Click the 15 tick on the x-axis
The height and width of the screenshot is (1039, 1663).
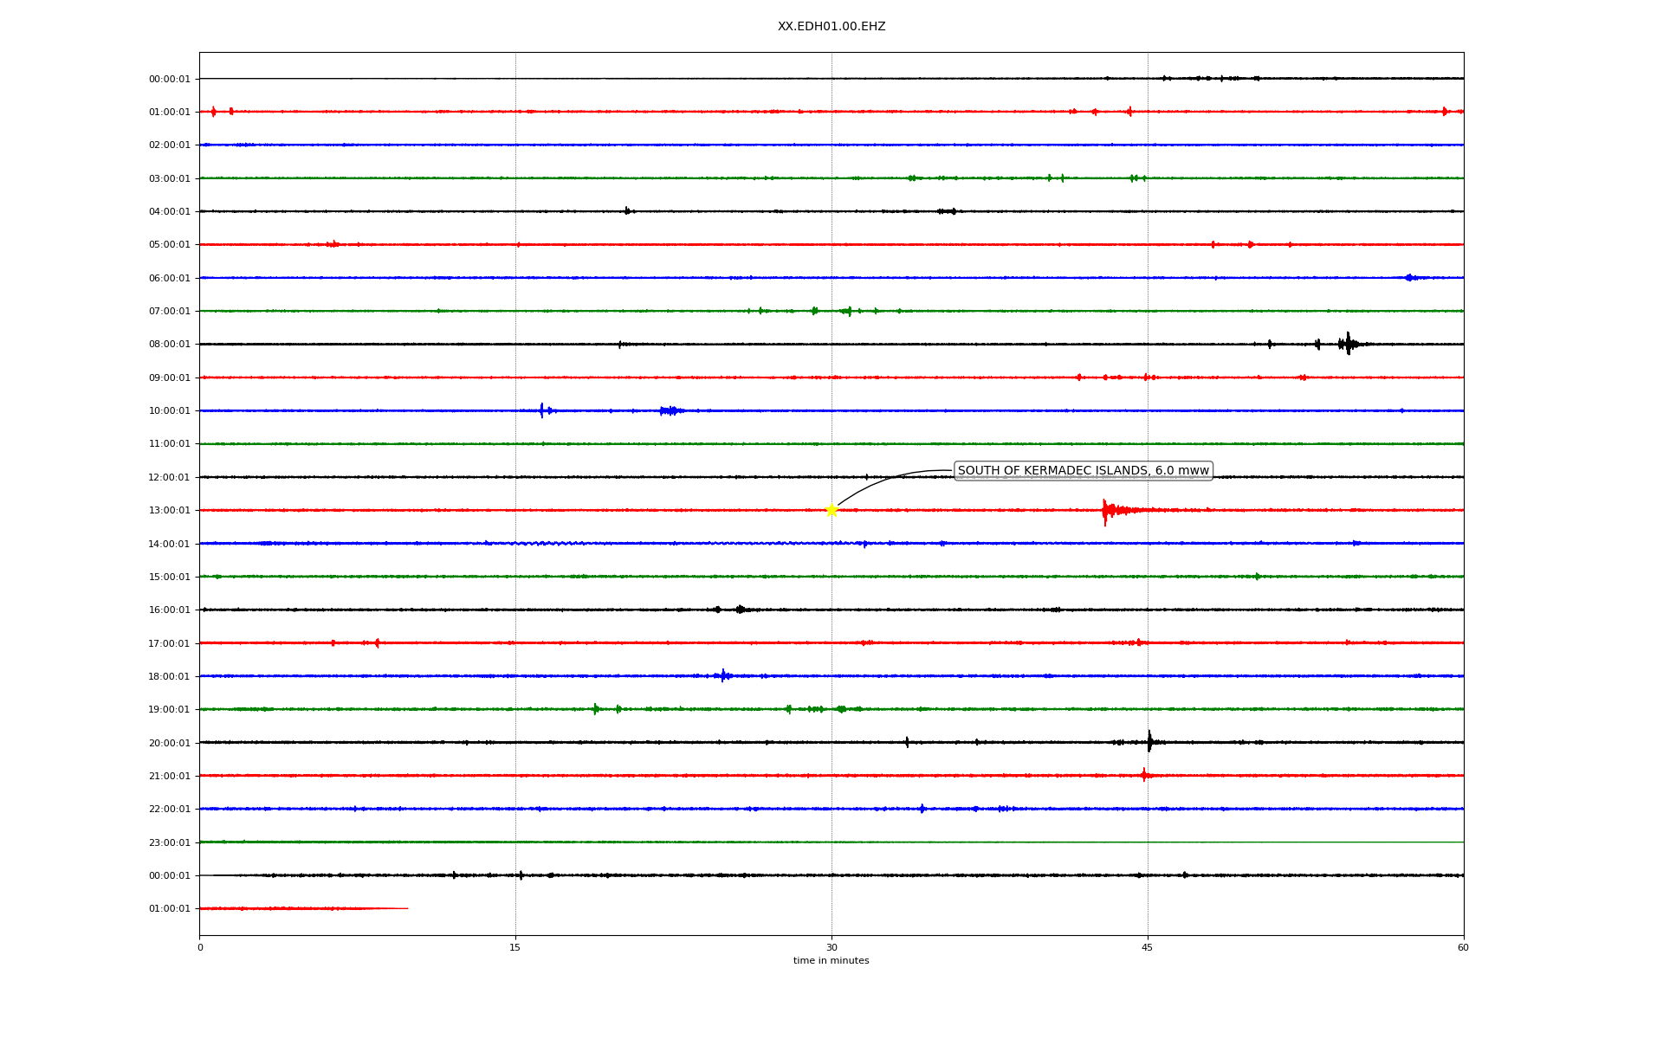pos(515,947)
